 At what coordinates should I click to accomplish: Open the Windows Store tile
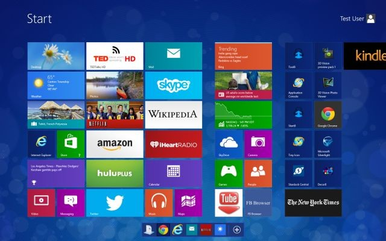[70, 144]
